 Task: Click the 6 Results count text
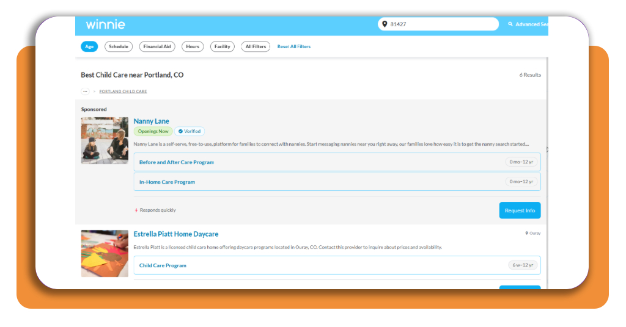click(530, 75)
